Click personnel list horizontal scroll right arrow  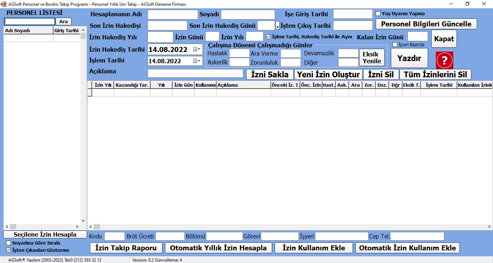click(78, 227)
